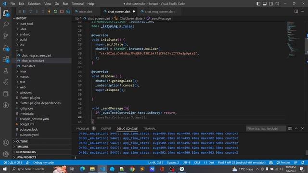Expand the JAVA PROJECTS section

pyautogui.click(x=26, y=157)
